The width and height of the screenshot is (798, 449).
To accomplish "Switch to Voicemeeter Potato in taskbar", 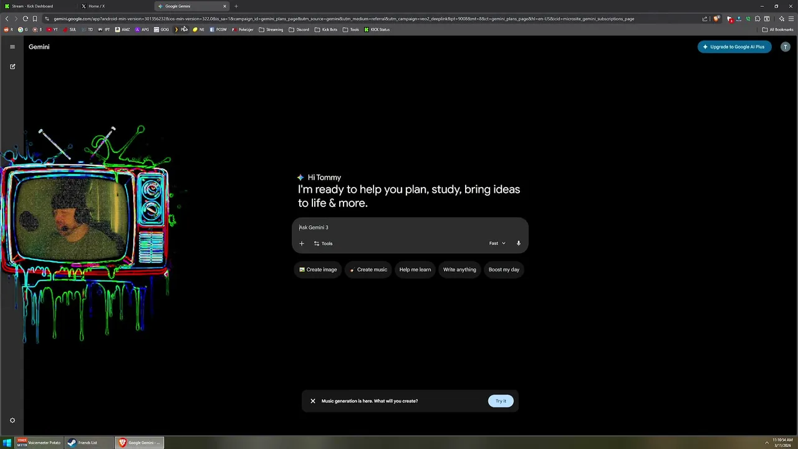I will 39,443.
